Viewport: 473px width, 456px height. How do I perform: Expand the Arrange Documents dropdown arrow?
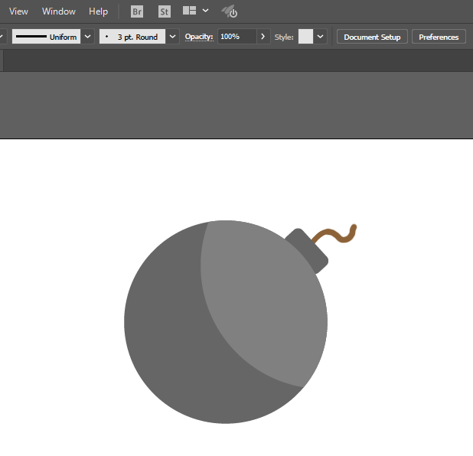click(x=206, y=11)
